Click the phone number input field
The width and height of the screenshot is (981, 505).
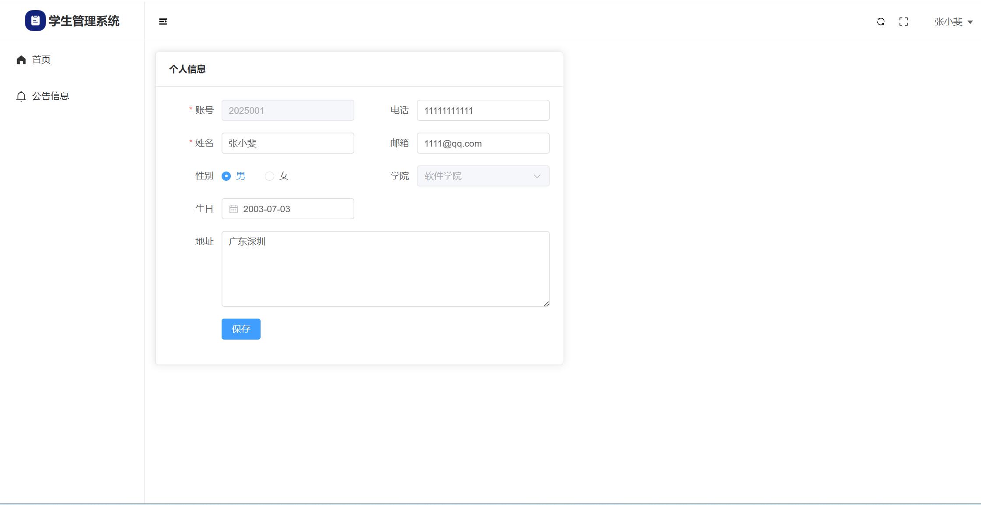pos(483,110)
